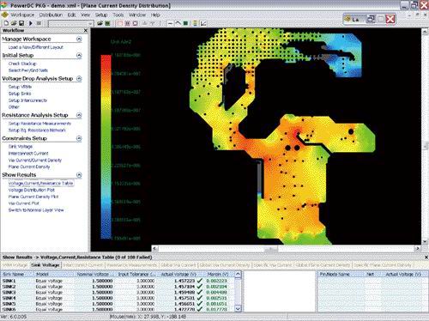Open Plane Current Density Plot link
The image size is (429, 321).
coord(33,197)
